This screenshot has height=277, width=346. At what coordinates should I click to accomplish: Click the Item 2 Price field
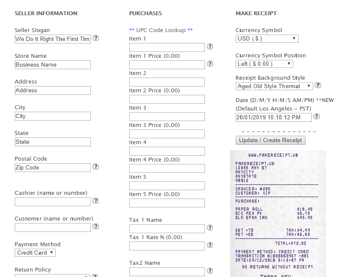167,100
